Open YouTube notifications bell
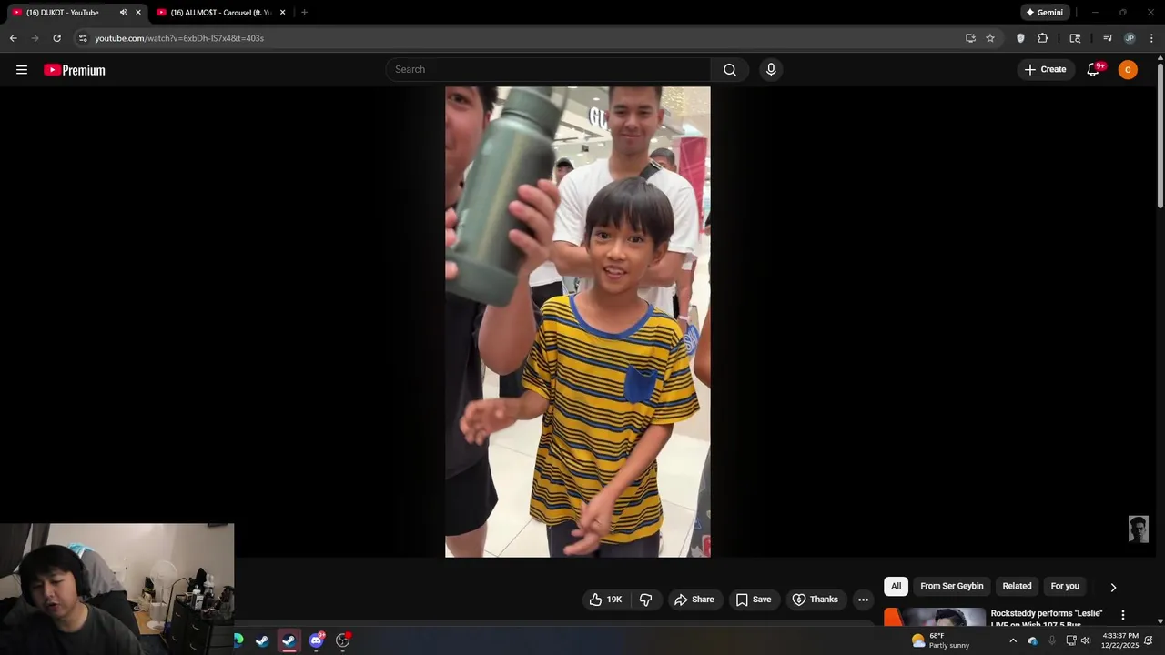Viewport: 1165px width, 655px height. (x=1094, y=70)
